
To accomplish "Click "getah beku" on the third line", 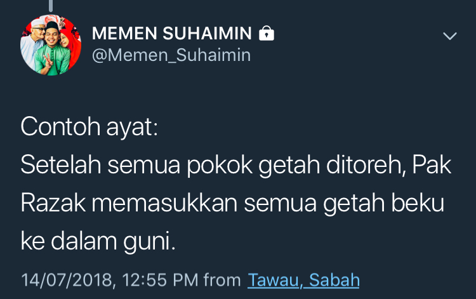I will click(384, 203).
